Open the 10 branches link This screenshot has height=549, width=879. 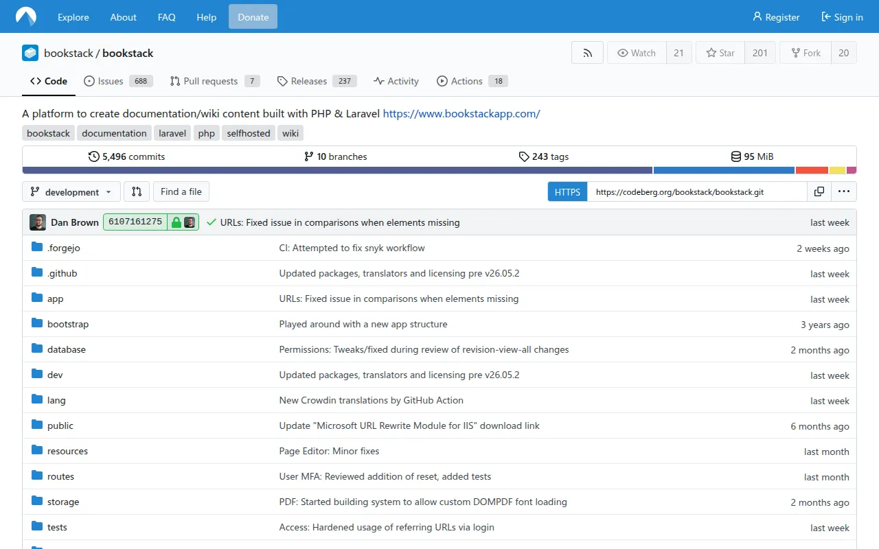pyautogui.click(x=336, y=156)
